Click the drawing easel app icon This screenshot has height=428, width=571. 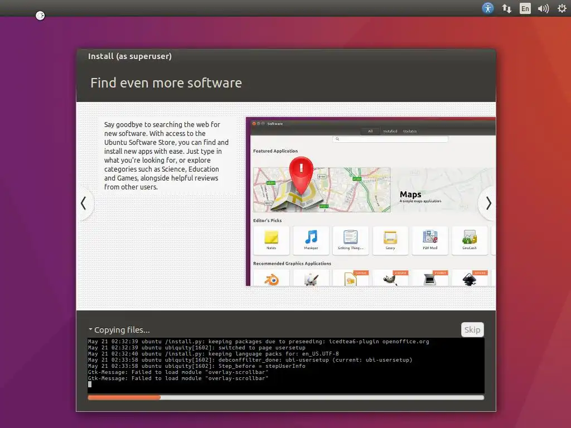[x=311, y=280]
